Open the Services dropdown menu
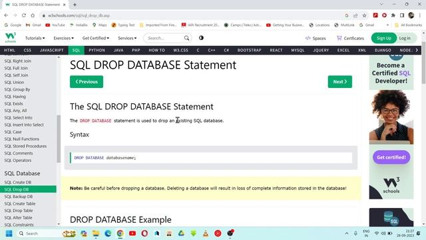Screen dimensions: 426x240 click(x=127, y=38)
